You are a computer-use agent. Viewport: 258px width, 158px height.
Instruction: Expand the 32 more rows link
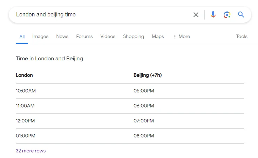click(31, 151)
